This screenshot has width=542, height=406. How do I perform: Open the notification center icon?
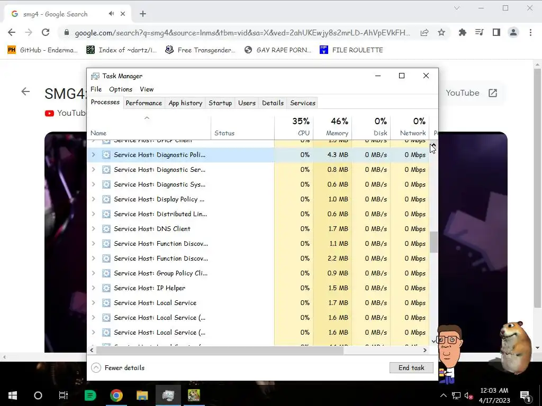click(525, 395)
